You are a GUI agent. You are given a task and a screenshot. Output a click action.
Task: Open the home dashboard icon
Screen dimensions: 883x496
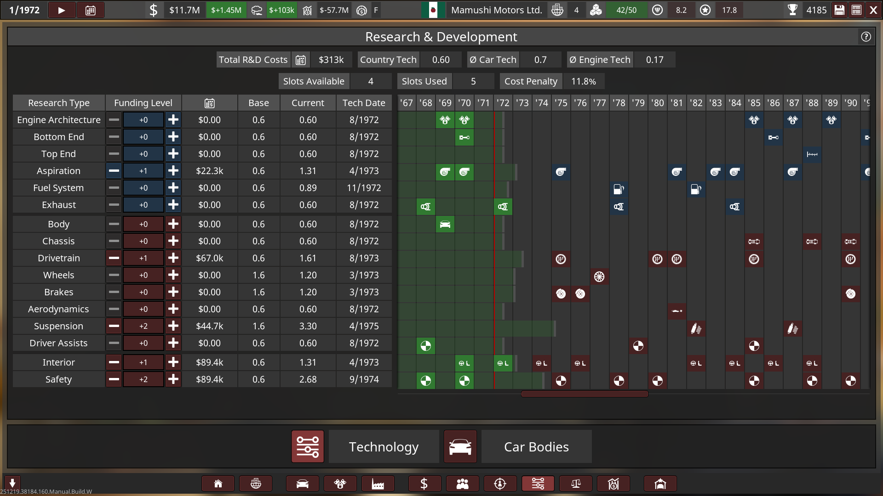(x=218, y=484)
